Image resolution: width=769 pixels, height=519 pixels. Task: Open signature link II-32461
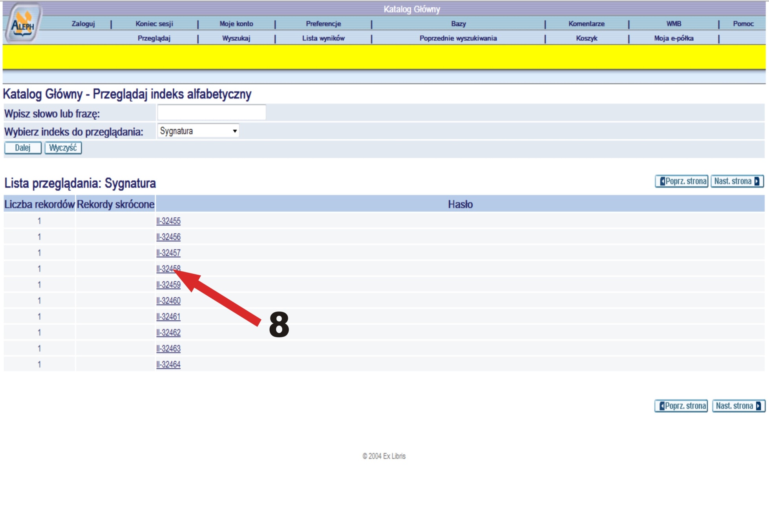pos(168,317)
